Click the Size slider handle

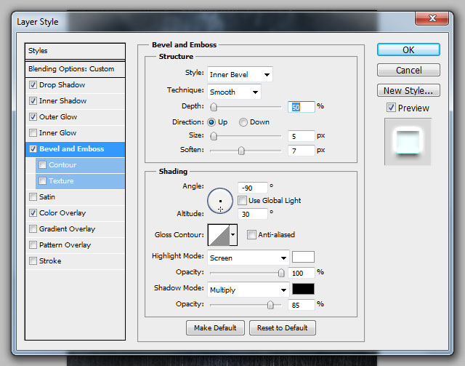tap(214, 136)
